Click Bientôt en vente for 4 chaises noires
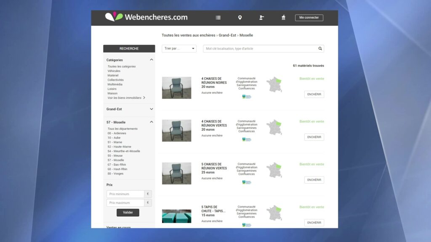431x242 pixels. (312, 79)
